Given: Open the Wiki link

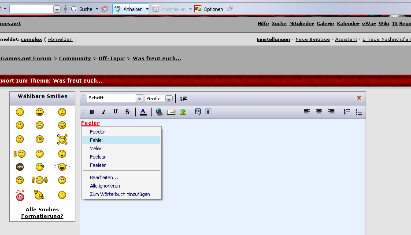Looking at the screenshot, I should pyautogui.click(x=384, y=24).
